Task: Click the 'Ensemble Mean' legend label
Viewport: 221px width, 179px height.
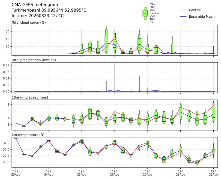Action: click(x=202, y=17)
